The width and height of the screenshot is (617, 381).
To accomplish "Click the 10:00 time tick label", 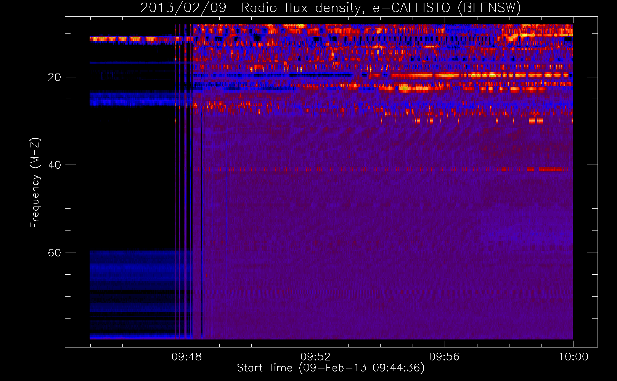I will [x=574, y=357].
